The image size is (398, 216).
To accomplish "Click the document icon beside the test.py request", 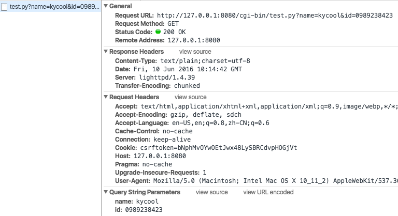I will pyautogui.click(x=5, y=6).
